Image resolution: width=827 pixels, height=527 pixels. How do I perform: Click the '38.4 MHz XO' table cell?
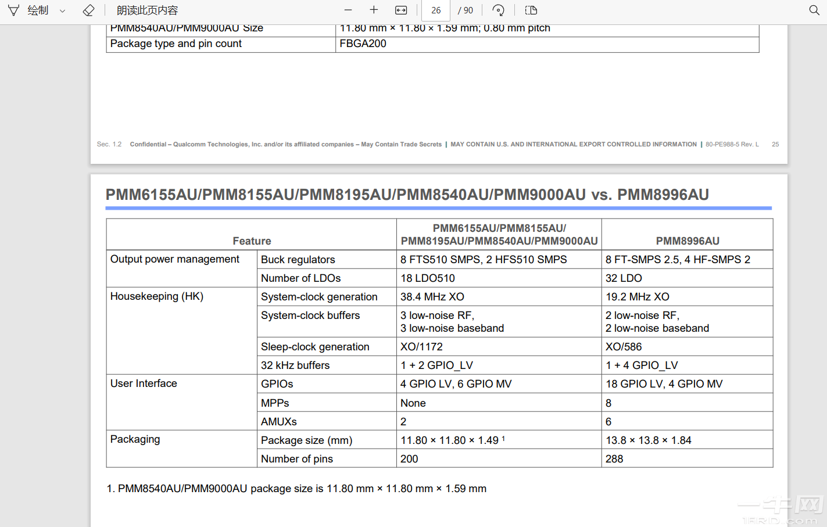(x=432, y=297)
